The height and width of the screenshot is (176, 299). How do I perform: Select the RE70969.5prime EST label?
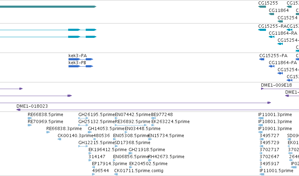click(45, 122)
